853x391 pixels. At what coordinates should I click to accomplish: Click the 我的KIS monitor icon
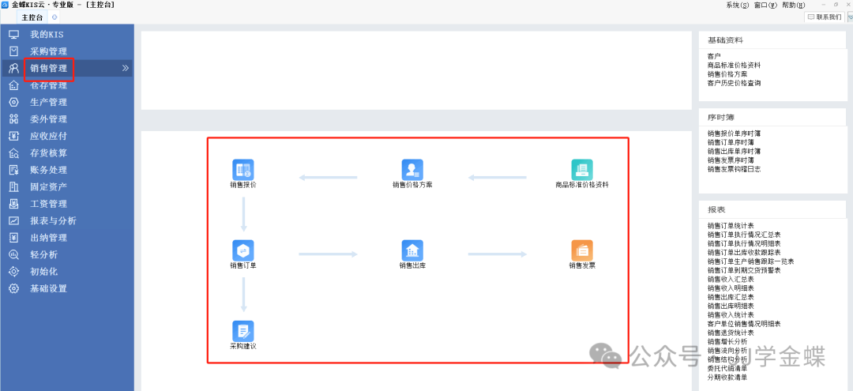tap(13, 35)
